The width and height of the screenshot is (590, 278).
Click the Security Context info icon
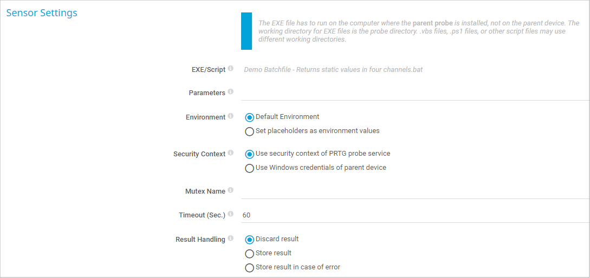[231, 153]
